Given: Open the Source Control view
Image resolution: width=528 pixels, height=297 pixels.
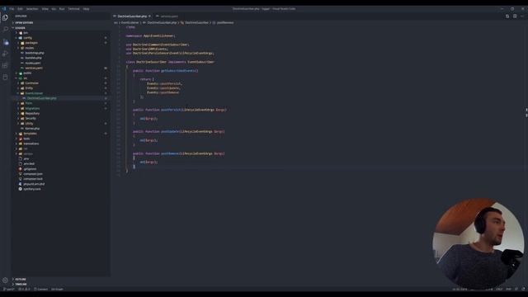Looking at the screenshot, I should [x=5, y=42].
